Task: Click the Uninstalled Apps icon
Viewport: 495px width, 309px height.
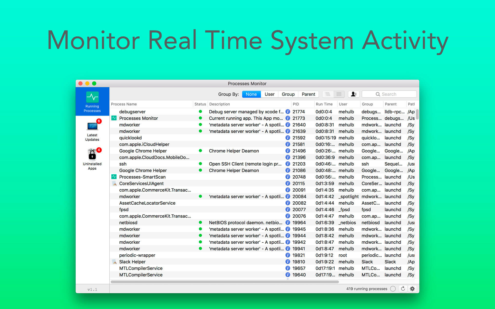Action: 92,159
